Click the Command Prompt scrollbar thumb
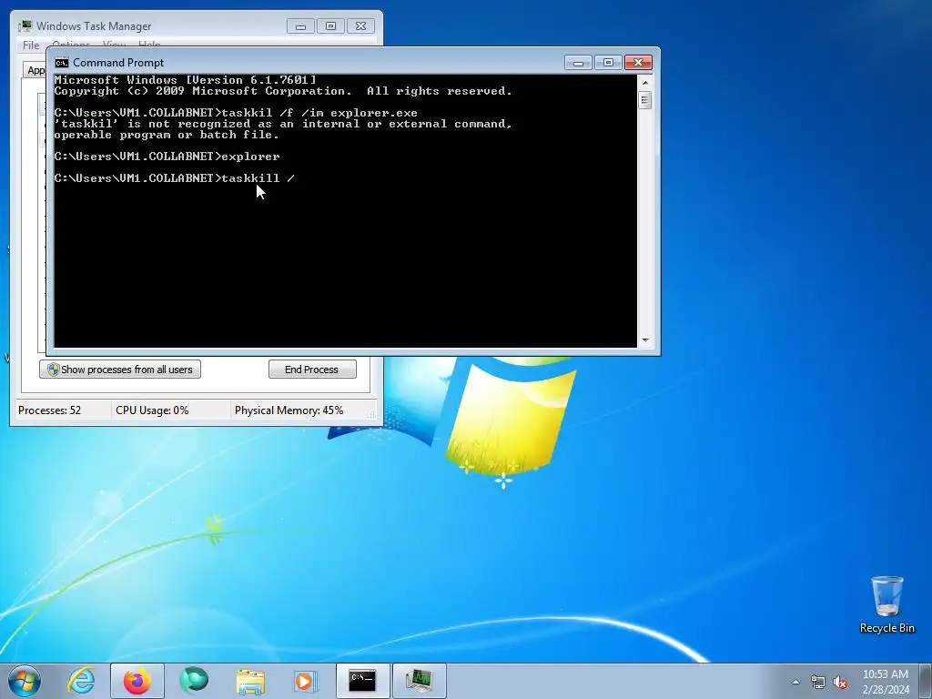Screen dimensions: 932x699 [x=645, y=100]
